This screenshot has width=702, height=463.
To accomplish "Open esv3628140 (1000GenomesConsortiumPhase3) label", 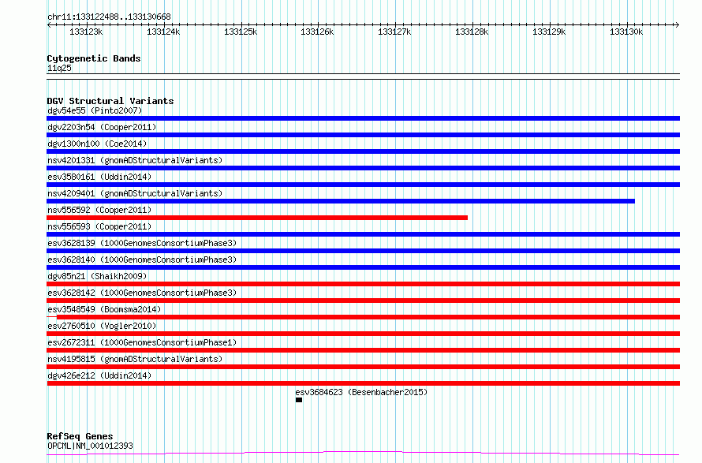I will (x=142, y=260).
